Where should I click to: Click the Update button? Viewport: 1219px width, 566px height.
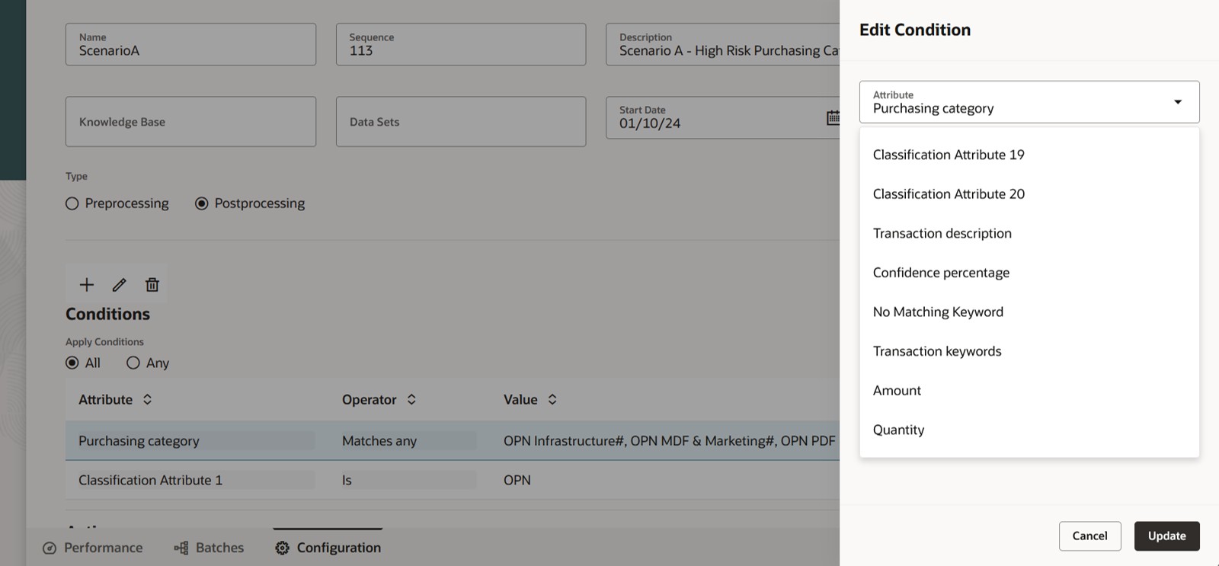(1166, 536)
